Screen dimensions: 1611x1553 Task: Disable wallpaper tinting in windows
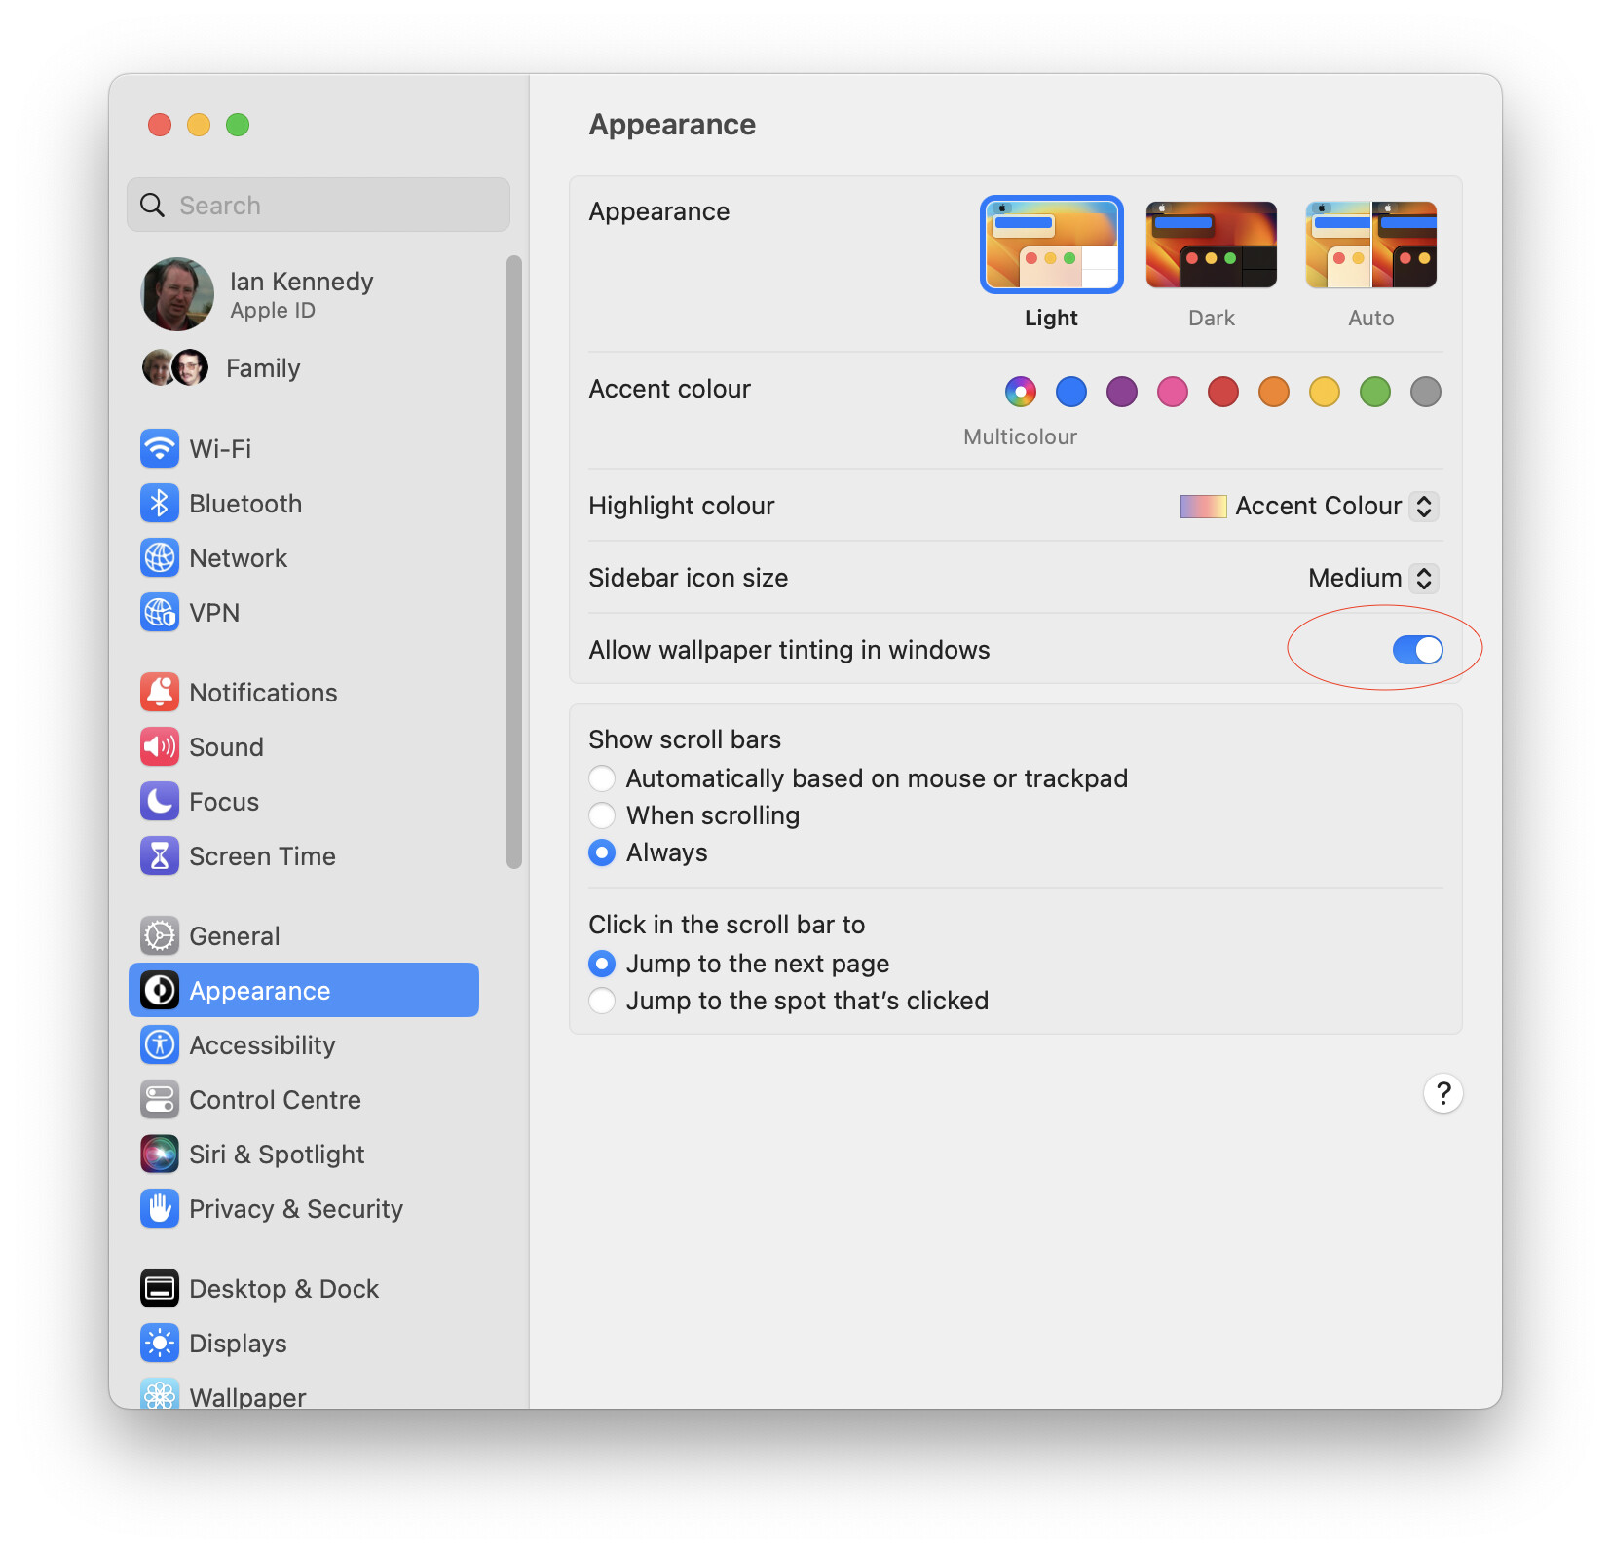(1417, 650)
